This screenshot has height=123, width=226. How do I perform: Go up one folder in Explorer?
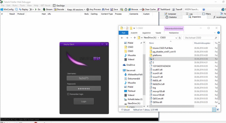coord(135,38)
